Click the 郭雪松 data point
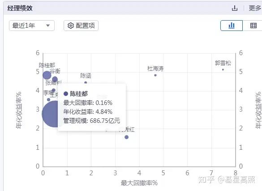 (223, 69)
